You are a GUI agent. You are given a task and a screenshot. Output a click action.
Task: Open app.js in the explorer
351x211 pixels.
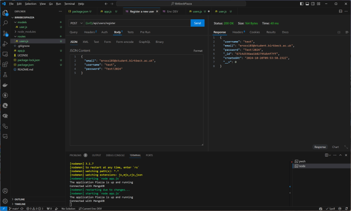(x=21, y=51)
